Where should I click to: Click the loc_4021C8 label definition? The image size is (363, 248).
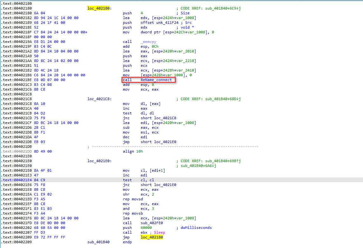pos(99,99)
